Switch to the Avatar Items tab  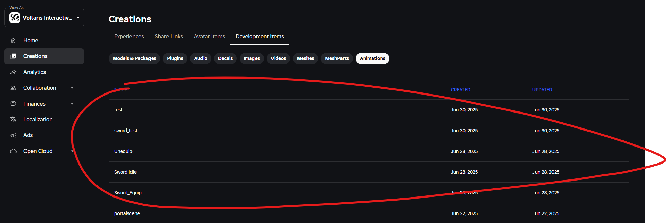tap(209, 36)
